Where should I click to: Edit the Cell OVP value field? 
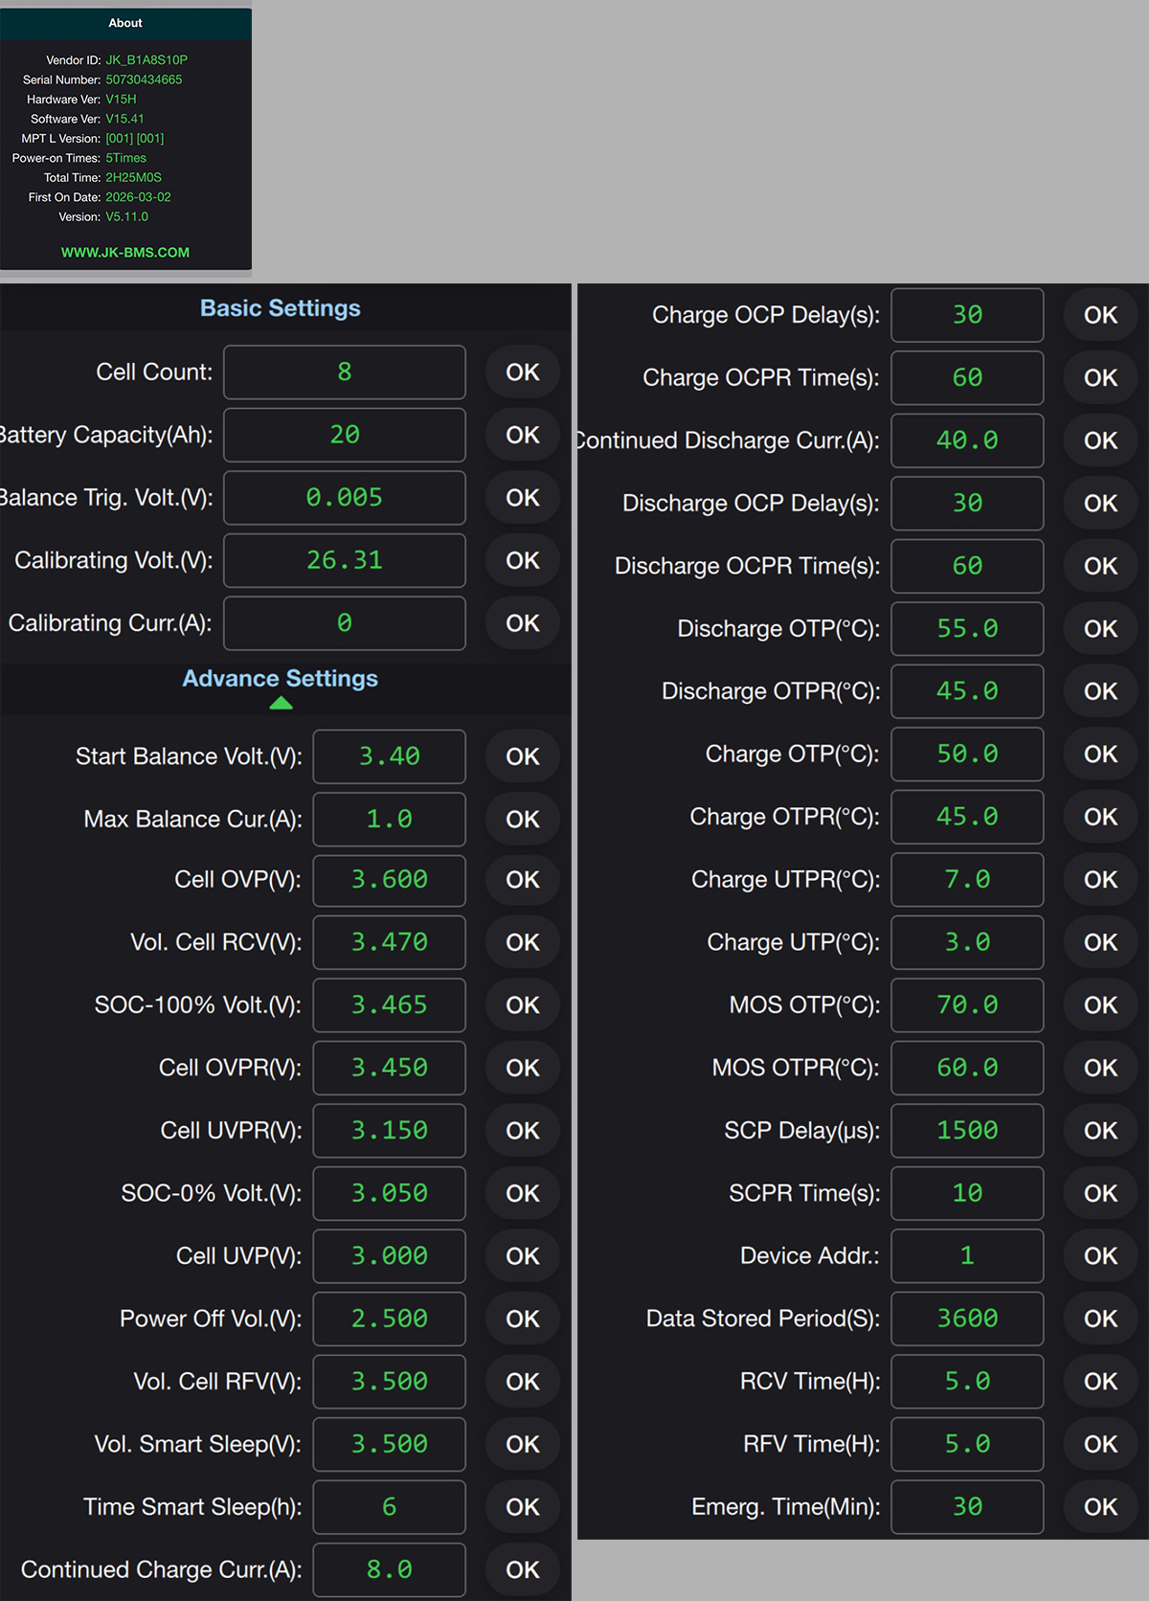click(389, 880)
